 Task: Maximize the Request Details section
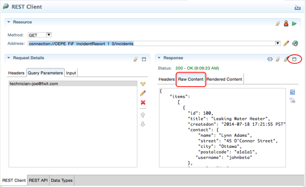[x=144, y=59]
